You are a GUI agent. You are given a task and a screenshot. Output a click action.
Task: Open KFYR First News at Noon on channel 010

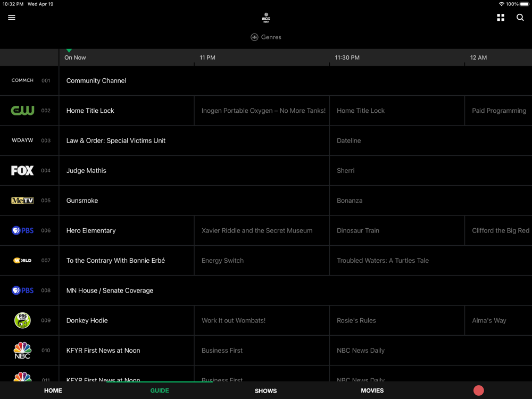click(127, 351)
